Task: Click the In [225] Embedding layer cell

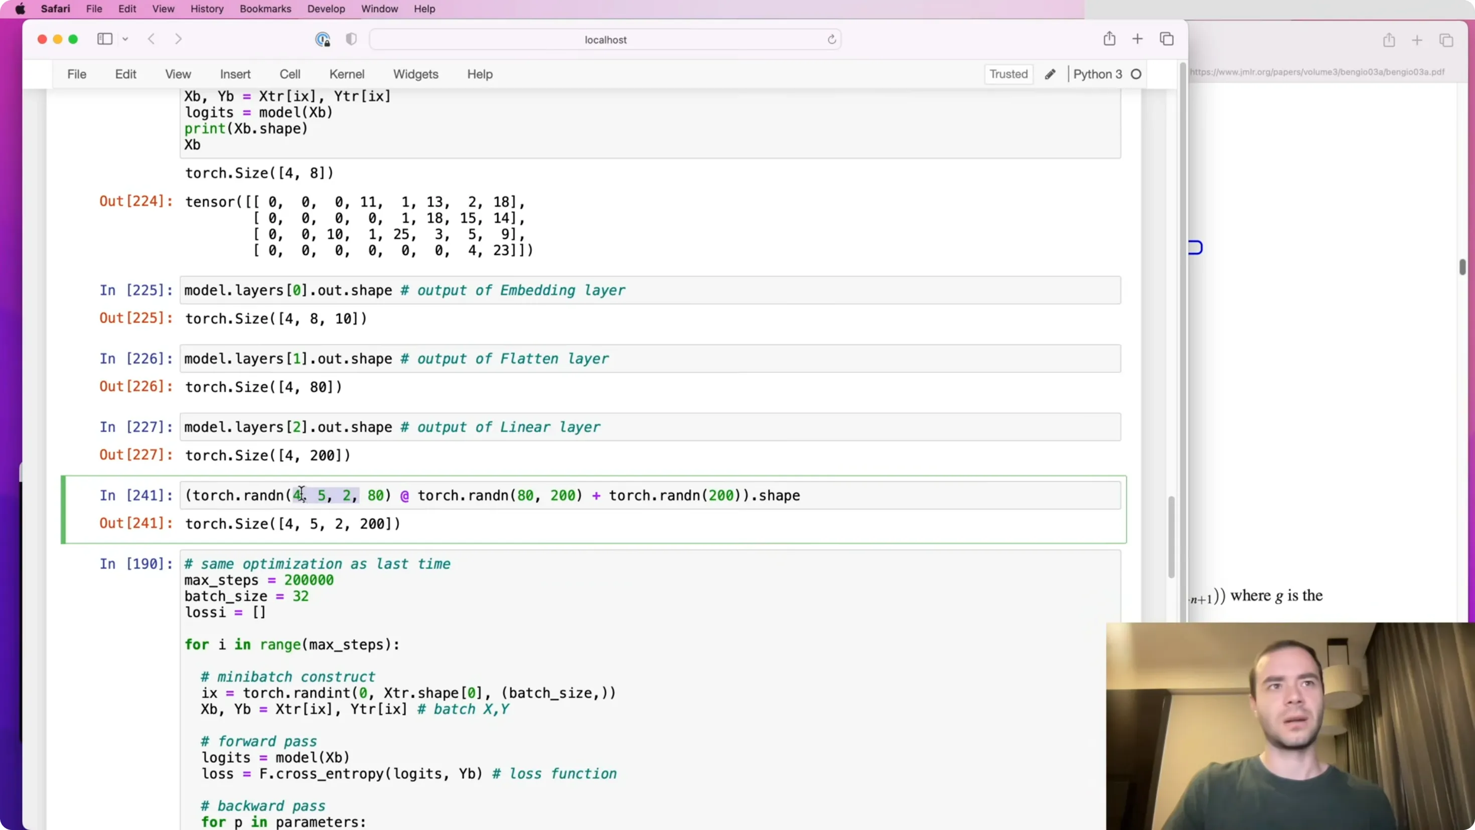Action: (650, 291)
